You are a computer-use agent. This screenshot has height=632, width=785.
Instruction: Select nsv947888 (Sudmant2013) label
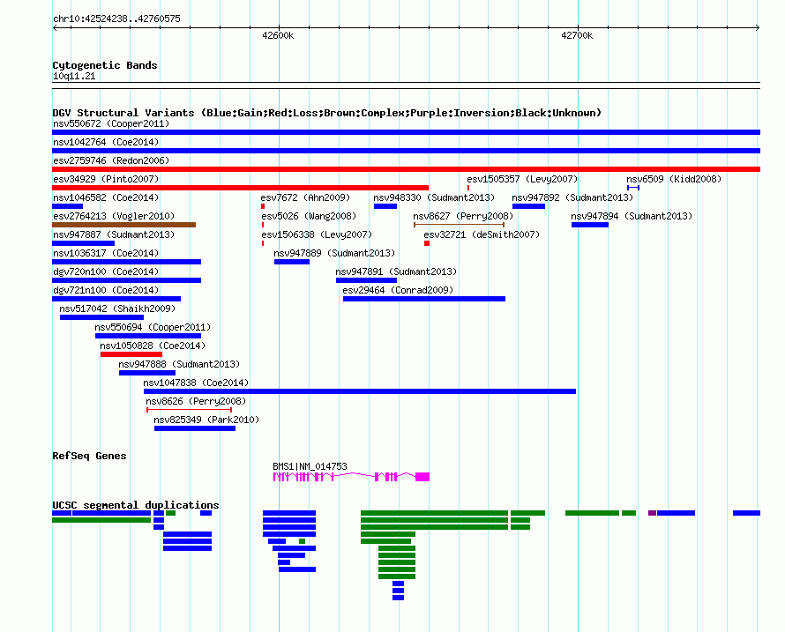pos(179,364)
